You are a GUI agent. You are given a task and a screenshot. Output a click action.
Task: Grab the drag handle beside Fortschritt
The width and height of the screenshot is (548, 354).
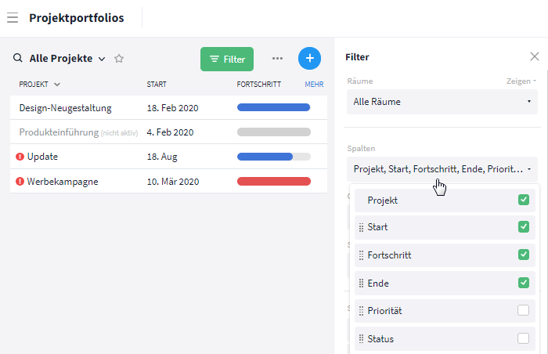tap(362, 255)
